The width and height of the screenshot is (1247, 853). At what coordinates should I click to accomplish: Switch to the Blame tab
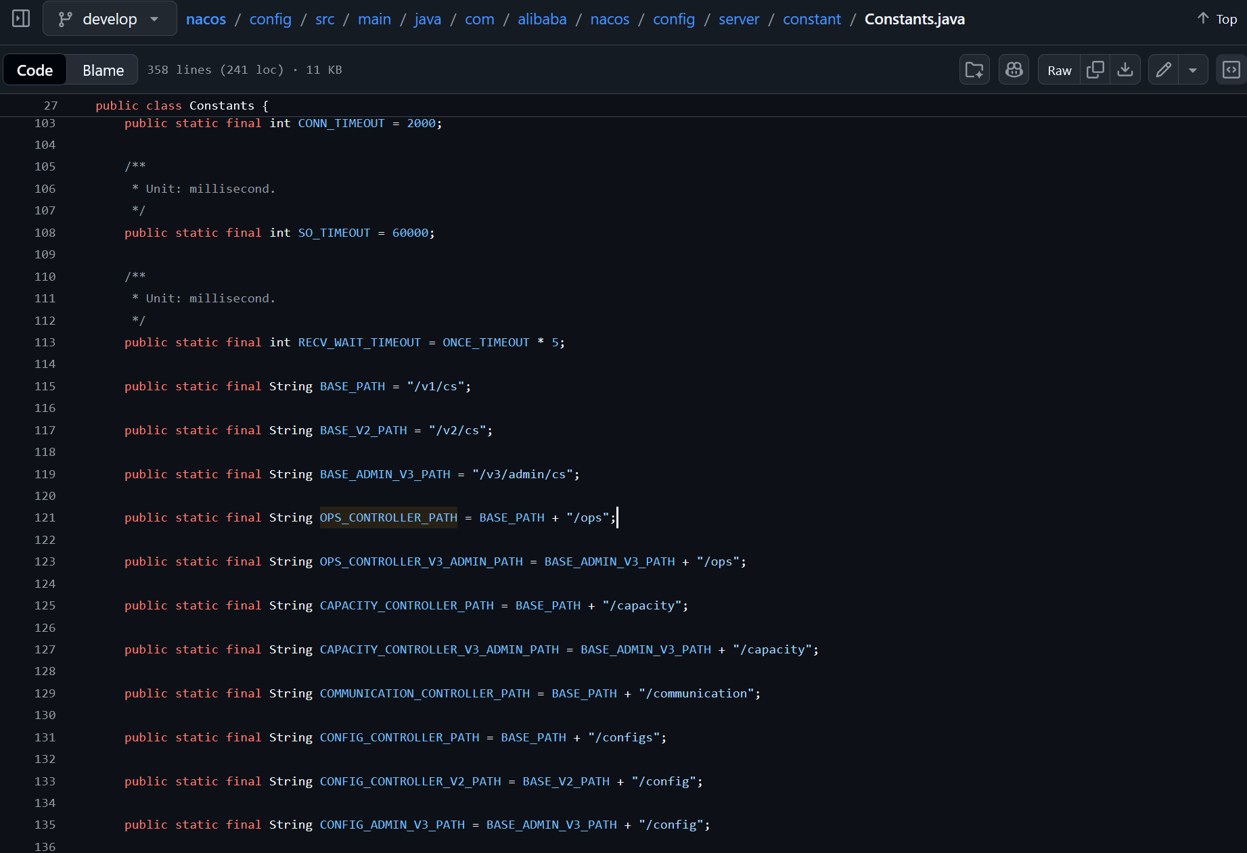pos(103,70)
